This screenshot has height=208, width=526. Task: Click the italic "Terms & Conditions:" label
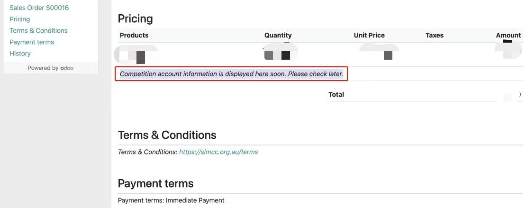[x=147, y=152]
